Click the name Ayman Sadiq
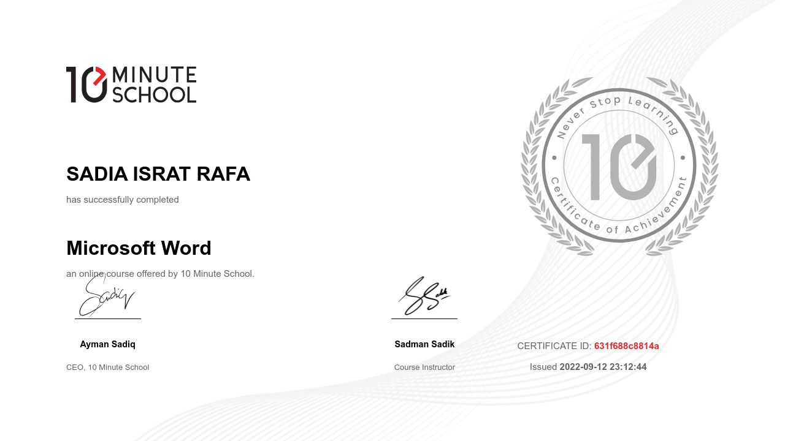This screenshot has width=785, height=441. coord(107,344)
